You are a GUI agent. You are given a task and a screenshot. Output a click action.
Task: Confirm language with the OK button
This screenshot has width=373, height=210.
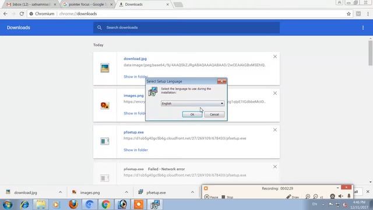[192, 114]
